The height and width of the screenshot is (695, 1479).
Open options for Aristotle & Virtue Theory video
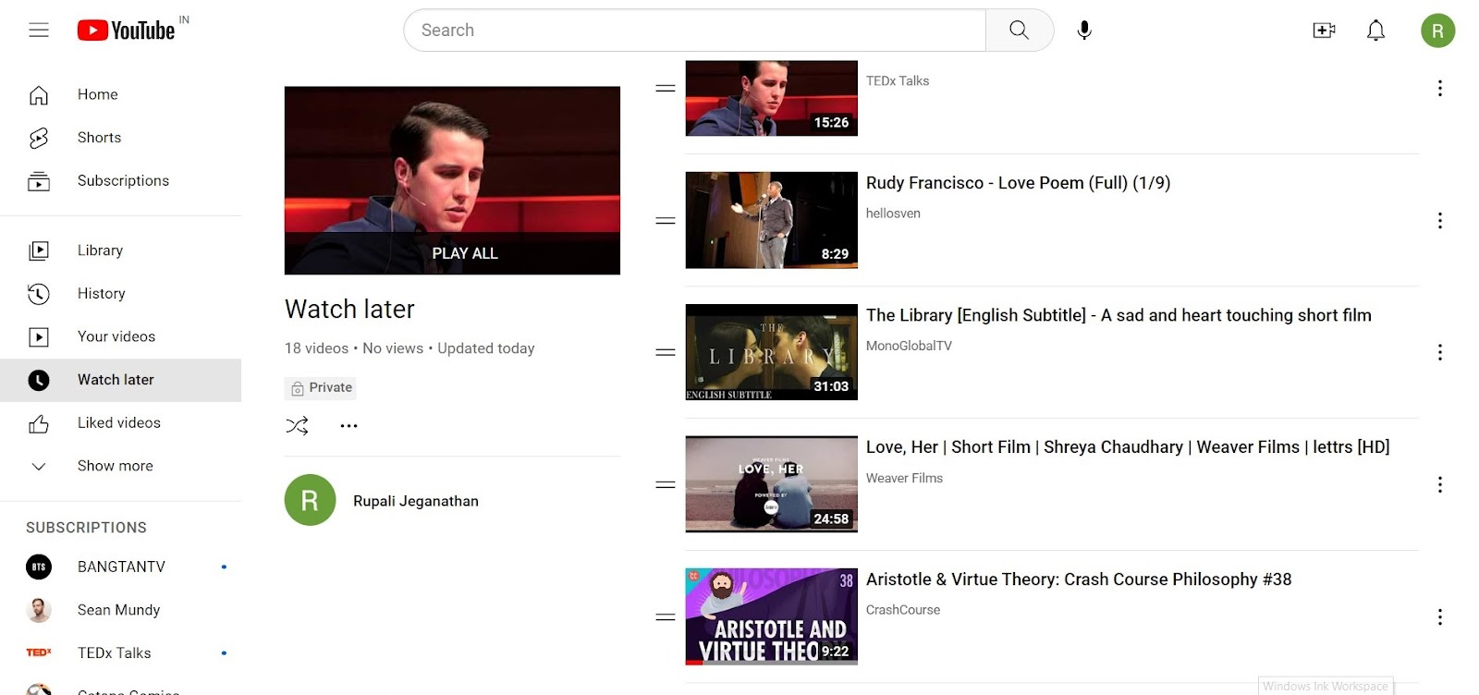pyautogui.click(x=1439, y=616)
